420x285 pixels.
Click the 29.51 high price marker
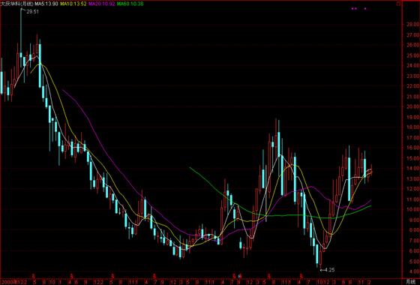(x=32, y=11)
